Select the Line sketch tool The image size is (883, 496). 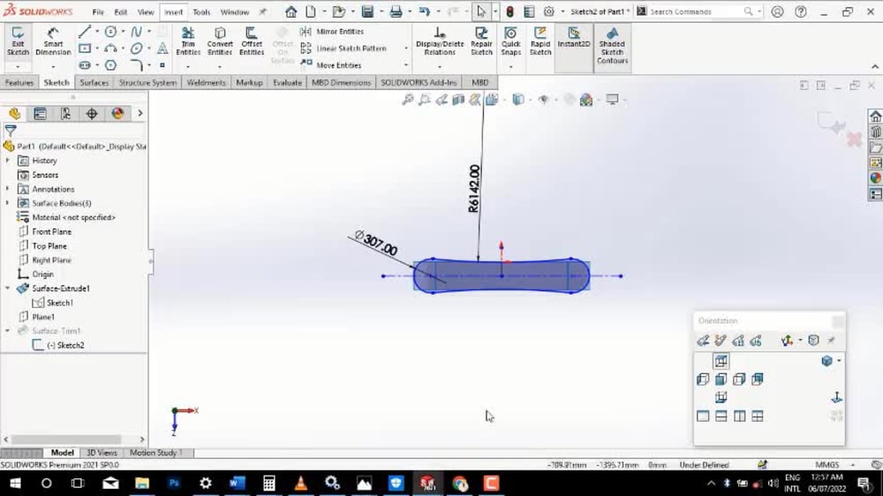[85, 32]
